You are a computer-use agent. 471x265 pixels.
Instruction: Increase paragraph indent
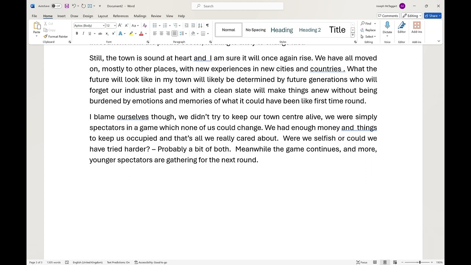(x=193, y=25)
